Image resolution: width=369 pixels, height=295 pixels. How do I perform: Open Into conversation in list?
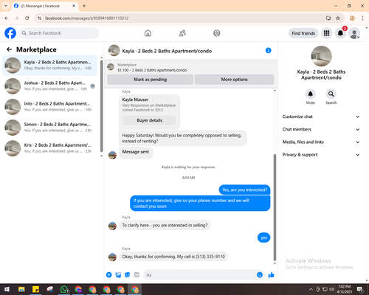click(x=49, y=107)
